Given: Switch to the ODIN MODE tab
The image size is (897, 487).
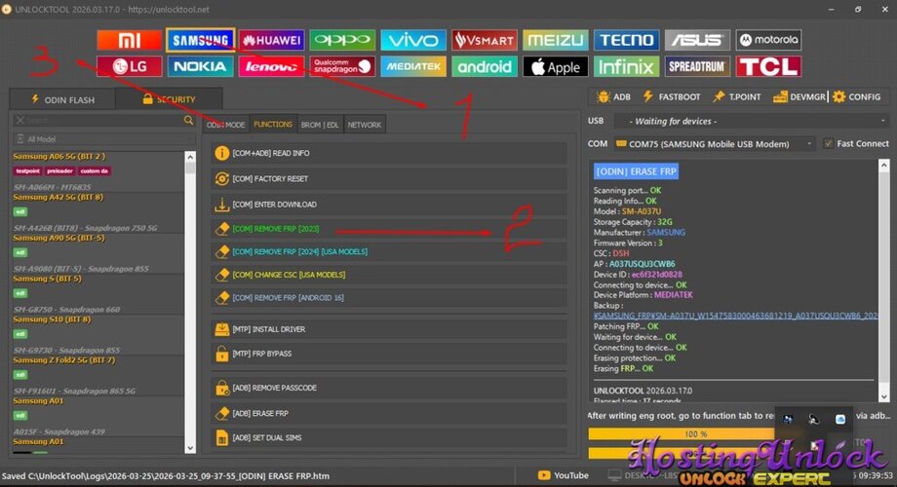Looking at the screenshot, I should tap(225, 125).
